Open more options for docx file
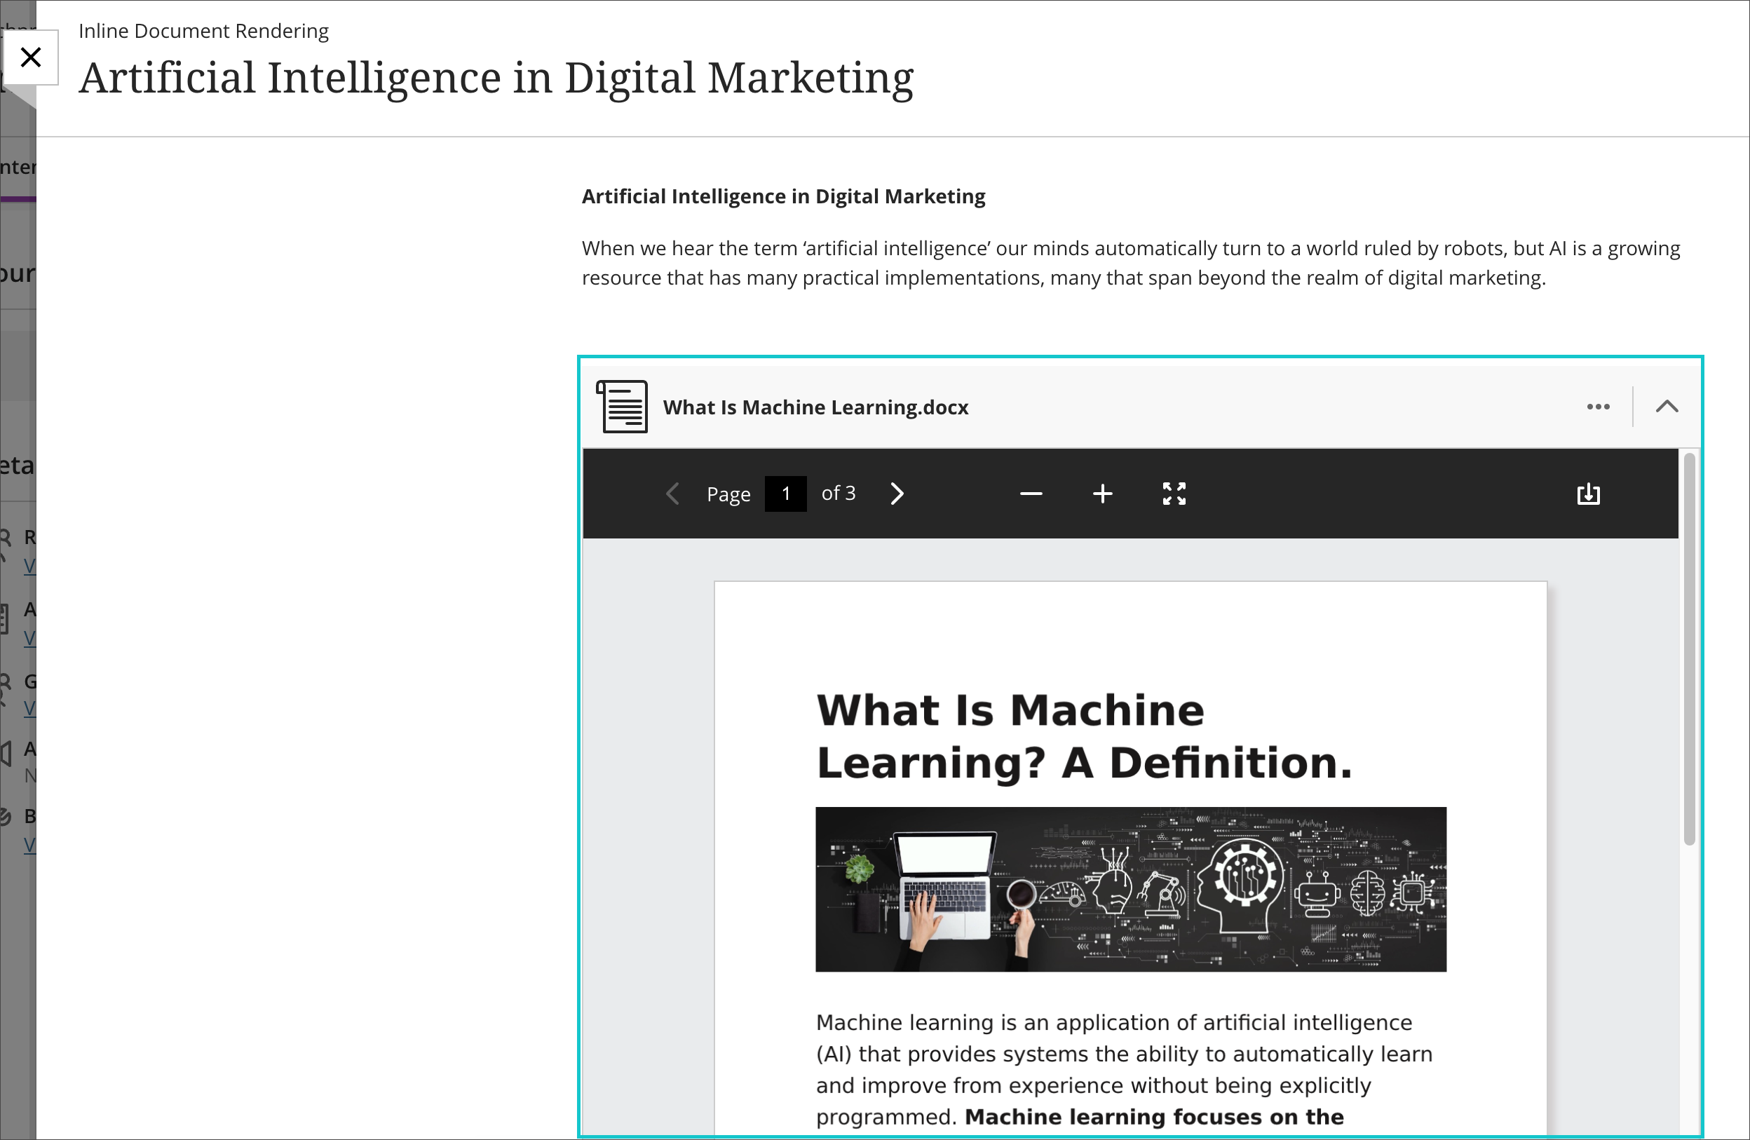 (1598, 407)
